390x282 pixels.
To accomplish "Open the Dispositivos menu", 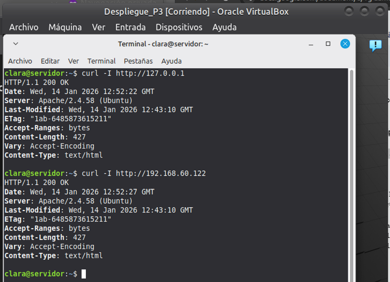I will pyautogui.click(x=179, y=27).
